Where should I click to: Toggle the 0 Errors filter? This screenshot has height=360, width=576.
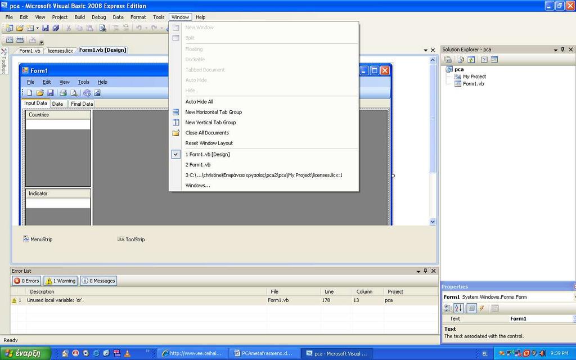click(26, 281)
